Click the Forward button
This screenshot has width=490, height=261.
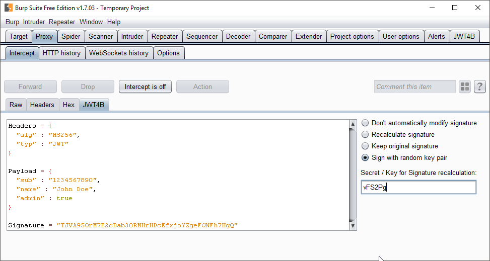[30, 86]
